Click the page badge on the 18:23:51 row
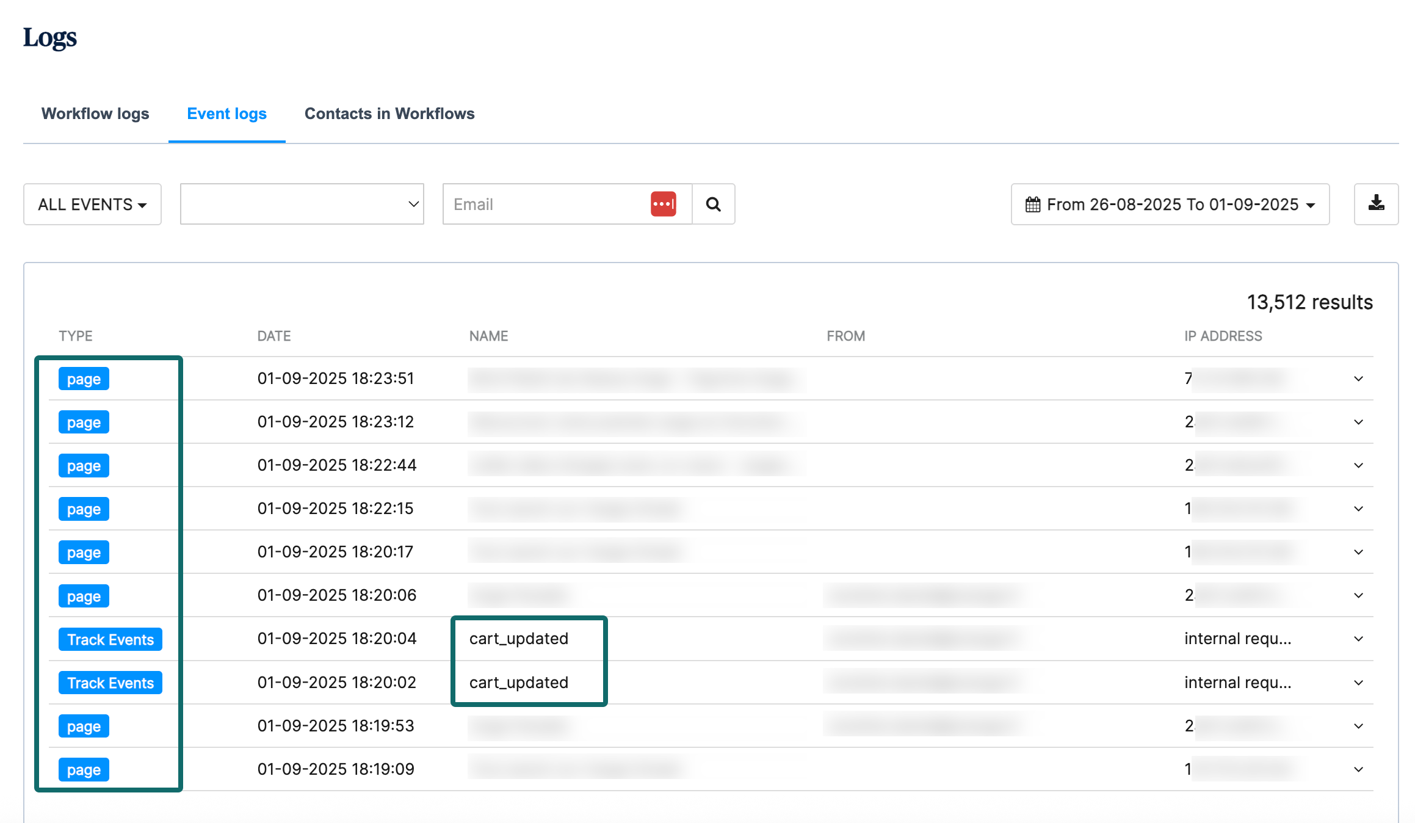Image resolution: width=1415 pixels, height=823 pixels. [83, 379]
